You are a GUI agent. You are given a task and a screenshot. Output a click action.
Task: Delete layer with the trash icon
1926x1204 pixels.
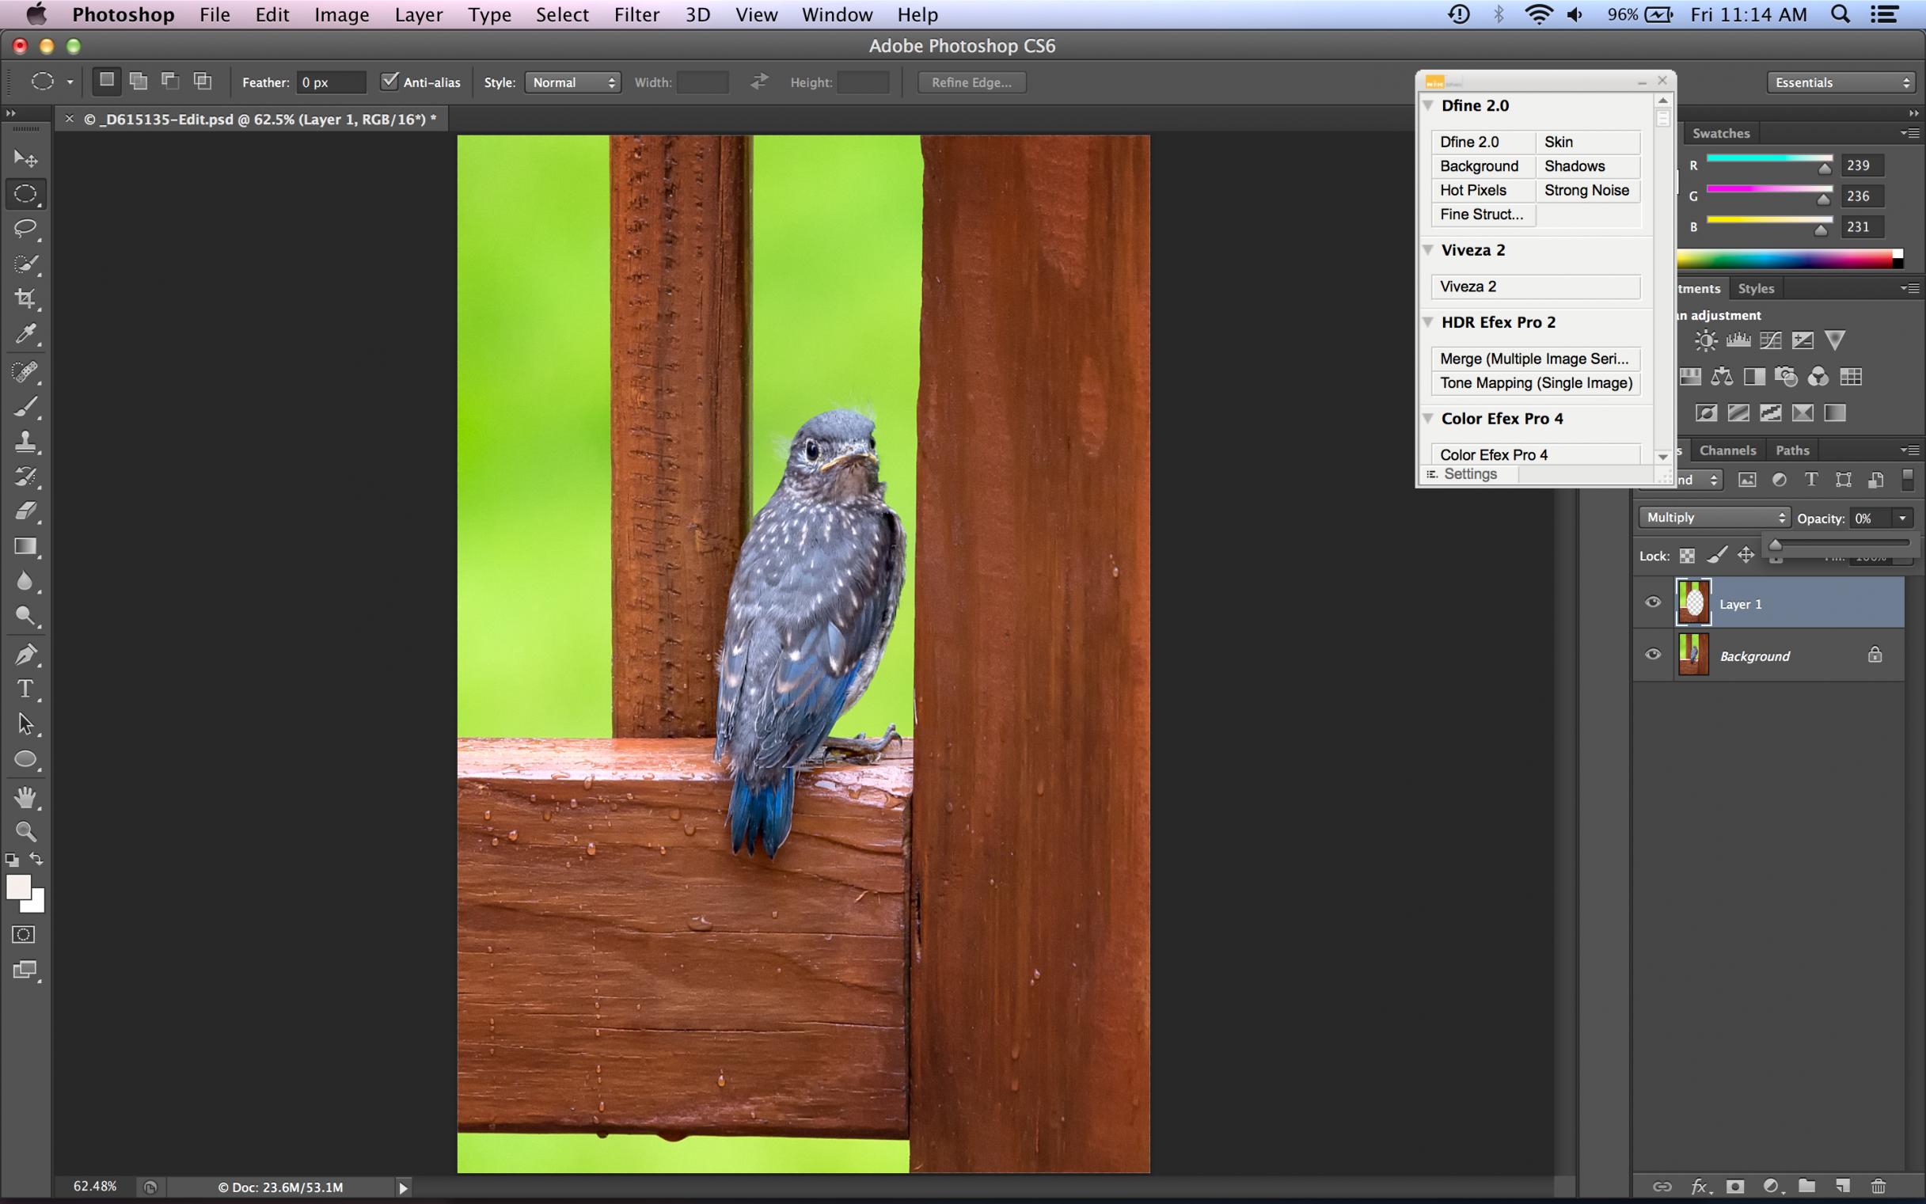click(1879, 1187)
